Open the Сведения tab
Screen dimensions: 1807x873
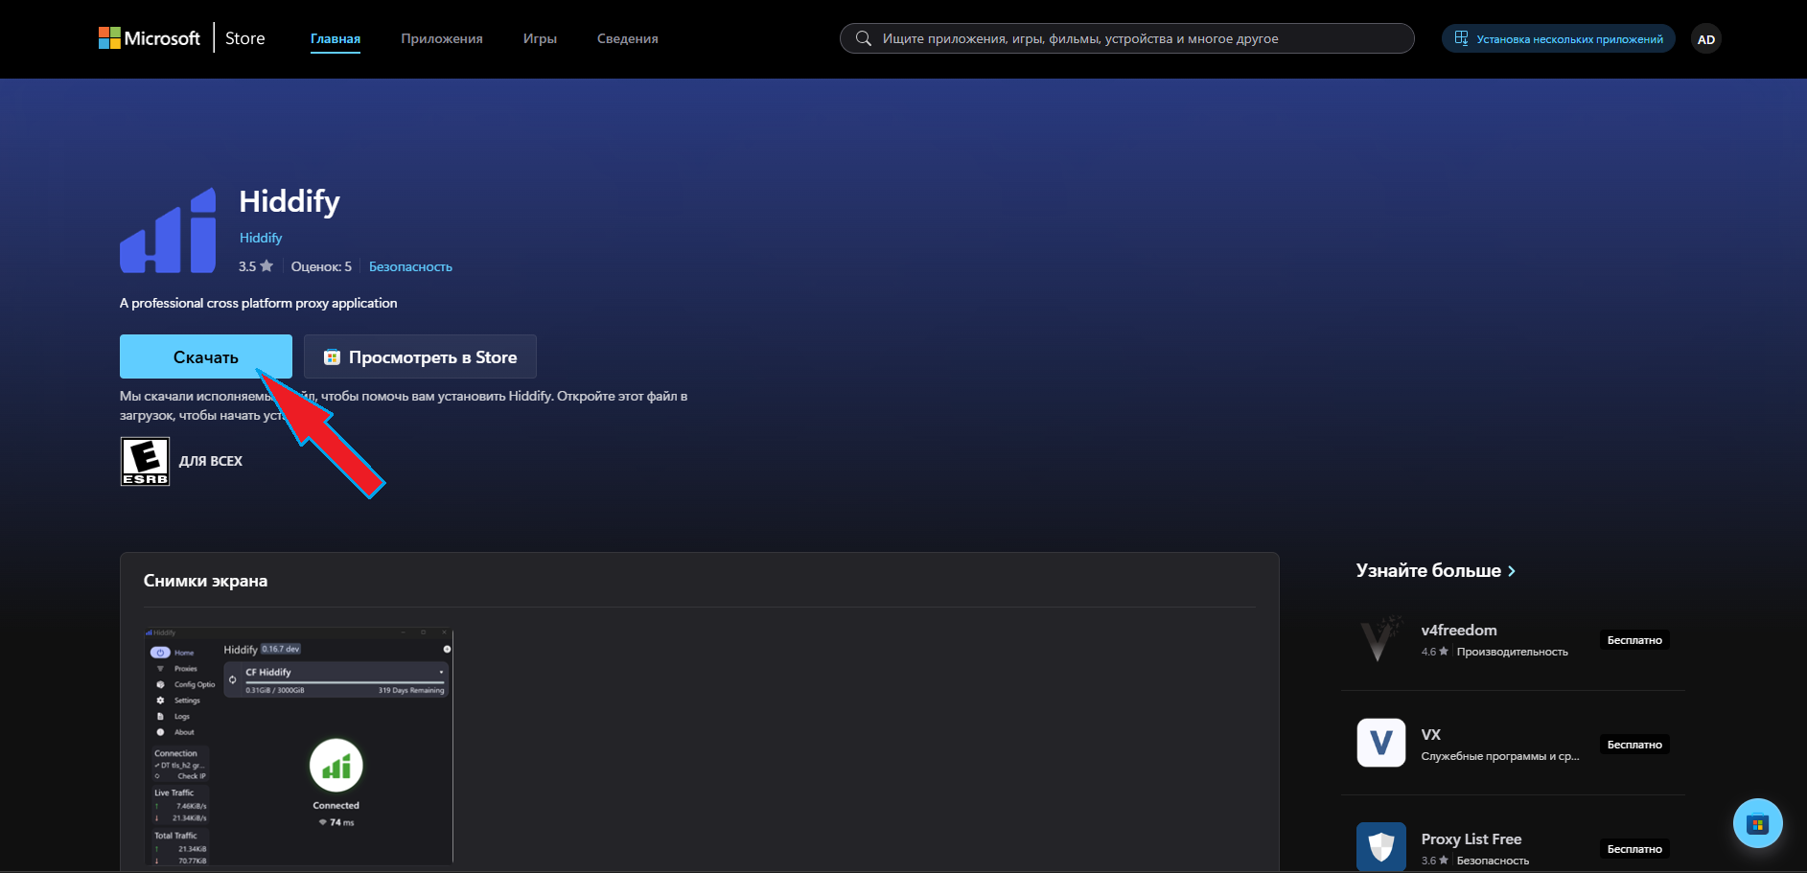point(627,39)
